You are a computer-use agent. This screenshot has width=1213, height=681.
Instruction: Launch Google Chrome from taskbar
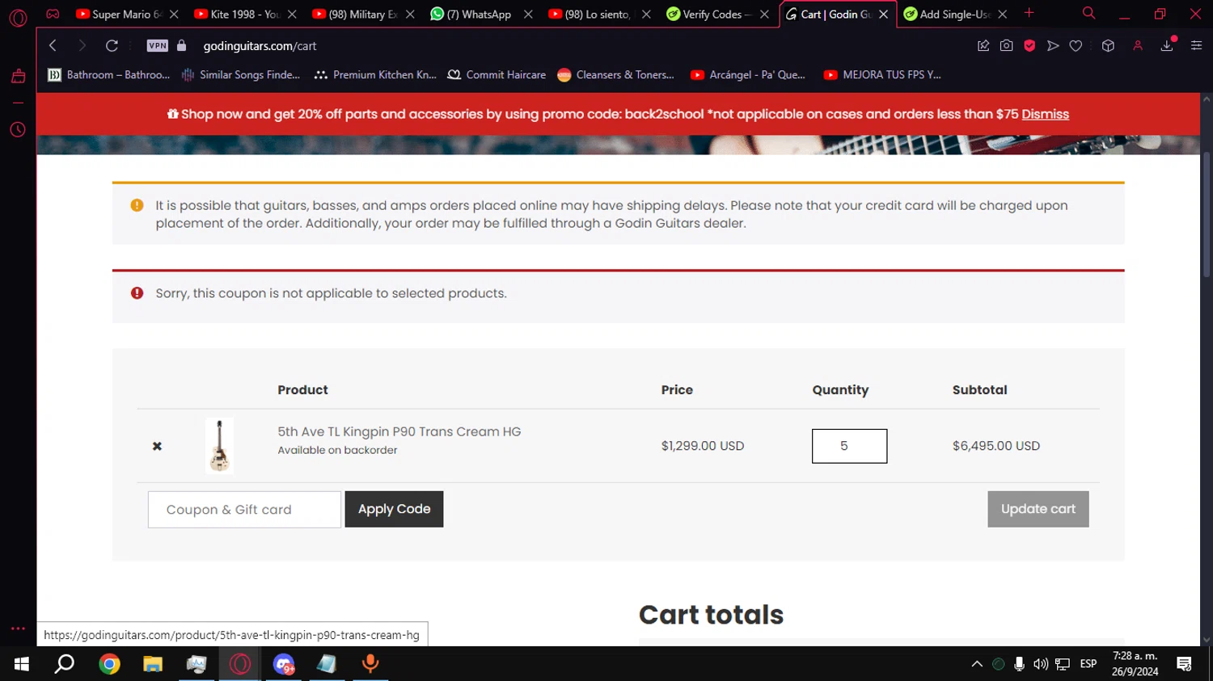click(x=109, y=664)
